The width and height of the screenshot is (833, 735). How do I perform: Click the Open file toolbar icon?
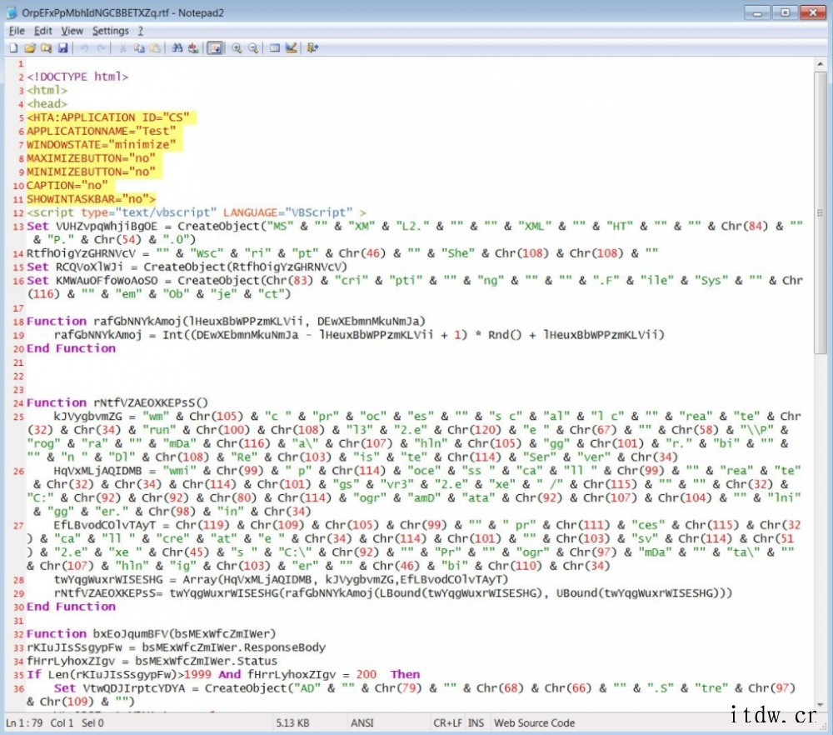(30, 47)
